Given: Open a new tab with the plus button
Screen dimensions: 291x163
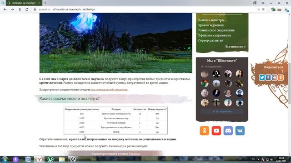Looking at the screenshot, I should click(45, 3).
